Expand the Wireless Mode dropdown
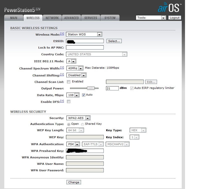 [84, 34]
